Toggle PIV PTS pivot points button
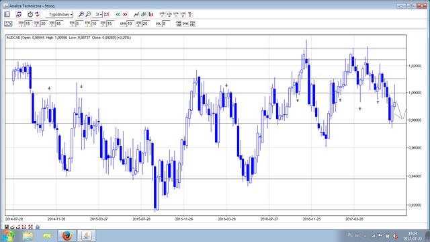This screenshot has height=242, width=430. (193, 24)
